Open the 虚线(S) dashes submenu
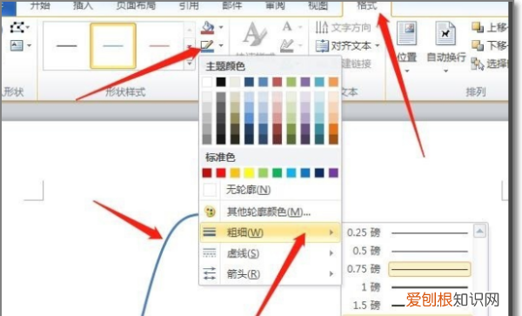 click(271, 253)
